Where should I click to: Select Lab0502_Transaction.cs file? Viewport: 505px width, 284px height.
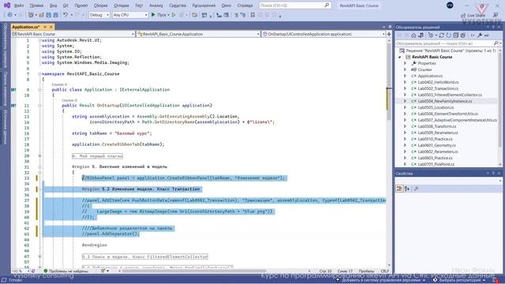(x=438, y=88)
